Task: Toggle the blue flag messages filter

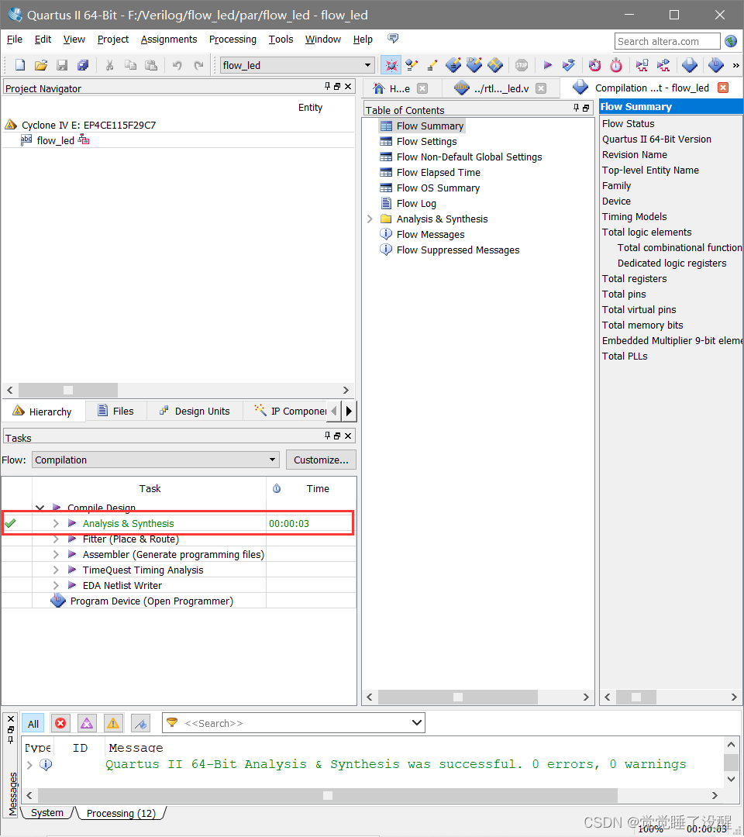Action: [140, 723]
